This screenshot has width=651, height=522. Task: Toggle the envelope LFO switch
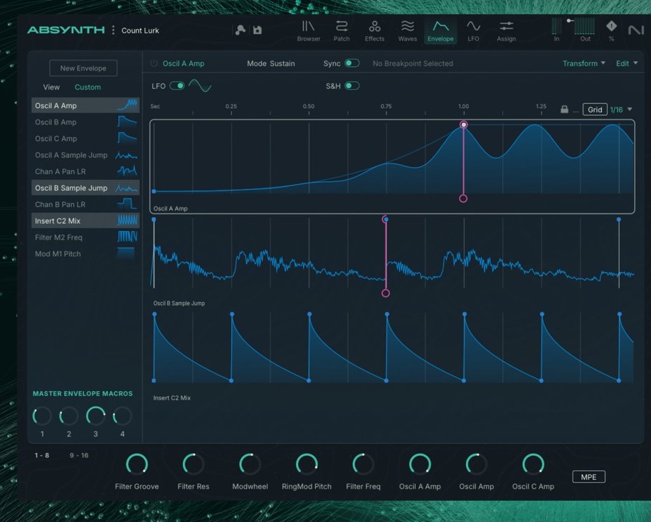click(177, 86)
